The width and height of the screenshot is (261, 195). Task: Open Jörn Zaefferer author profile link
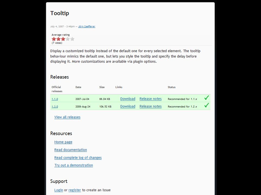click(x=87, y=26)
